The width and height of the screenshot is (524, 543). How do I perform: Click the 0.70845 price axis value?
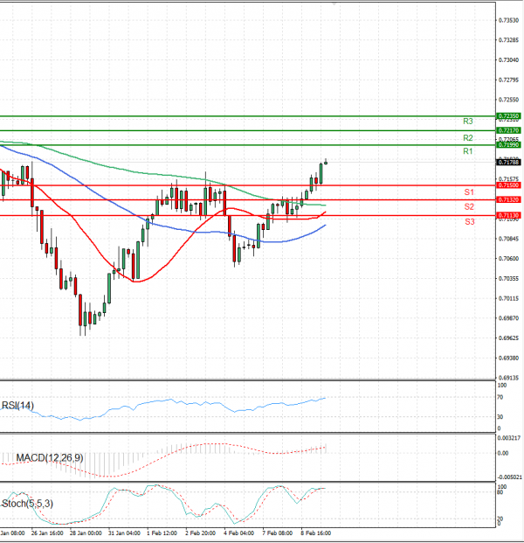pyautogui.click(x=508, y=239)
